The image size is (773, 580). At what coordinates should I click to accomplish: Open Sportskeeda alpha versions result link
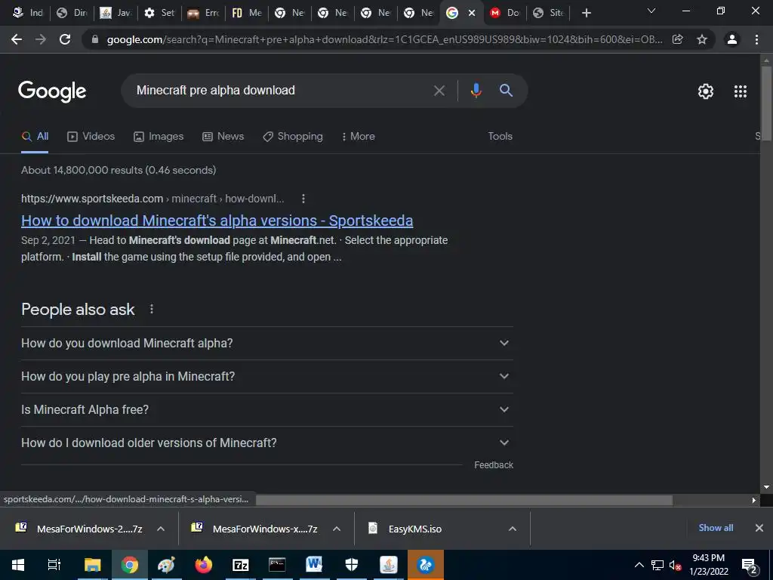coord(217,221)
